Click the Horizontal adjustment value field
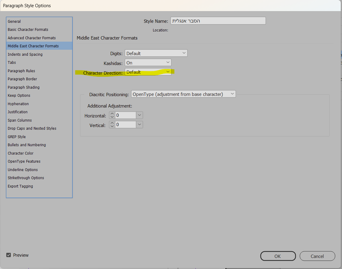Viewport: 342px width, 269px height. point(125,115)
